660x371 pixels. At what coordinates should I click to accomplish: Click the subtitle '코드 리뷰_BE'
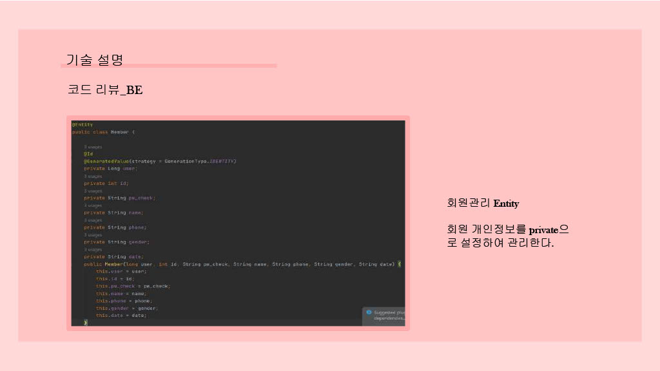[x=106, y=90]
